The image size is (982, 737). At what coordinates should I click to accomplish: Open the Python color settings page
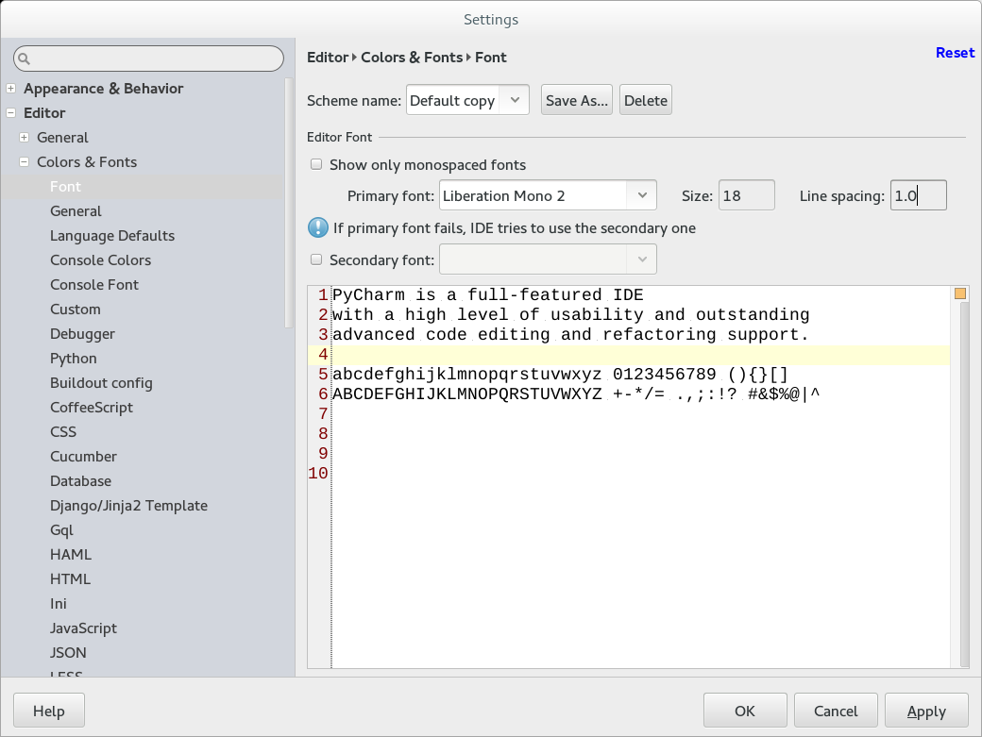74,359
